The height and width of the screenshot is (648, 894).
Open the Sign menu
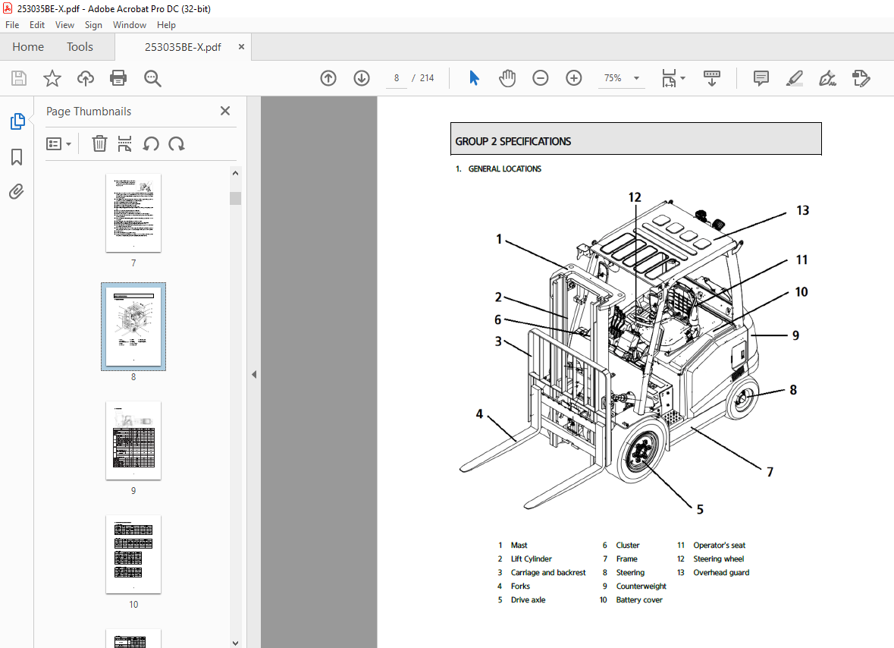pos(93,25)
